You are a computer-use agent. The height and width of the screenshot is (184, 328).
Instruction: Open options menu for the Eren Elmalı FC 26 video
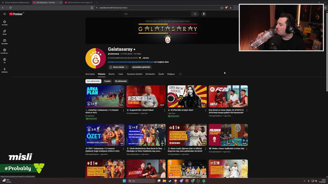click(247, 110)
